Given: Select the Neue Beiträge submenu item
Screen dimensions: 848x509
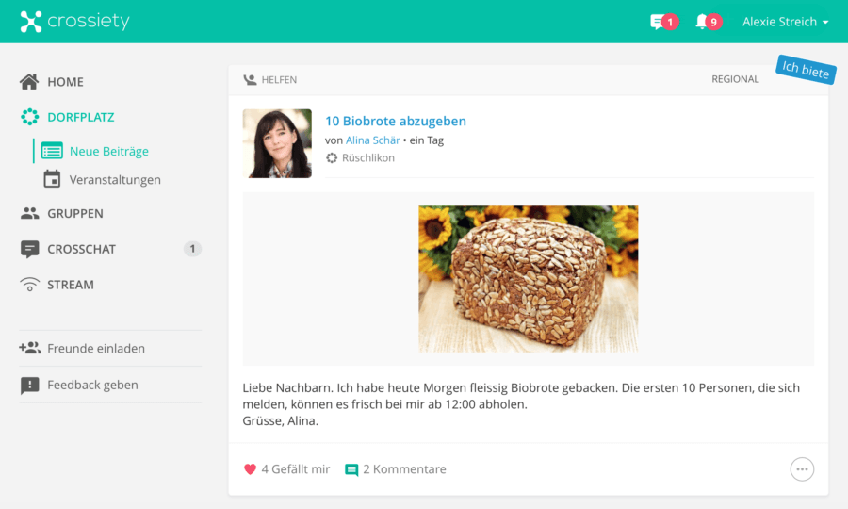Looking at the screenshot, I should [x=108, y=151].
